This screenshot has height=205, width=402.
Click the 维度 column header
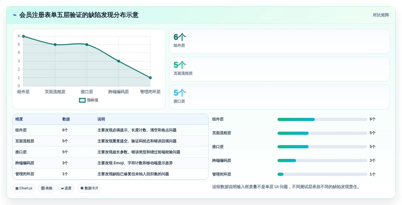(19, 119)
